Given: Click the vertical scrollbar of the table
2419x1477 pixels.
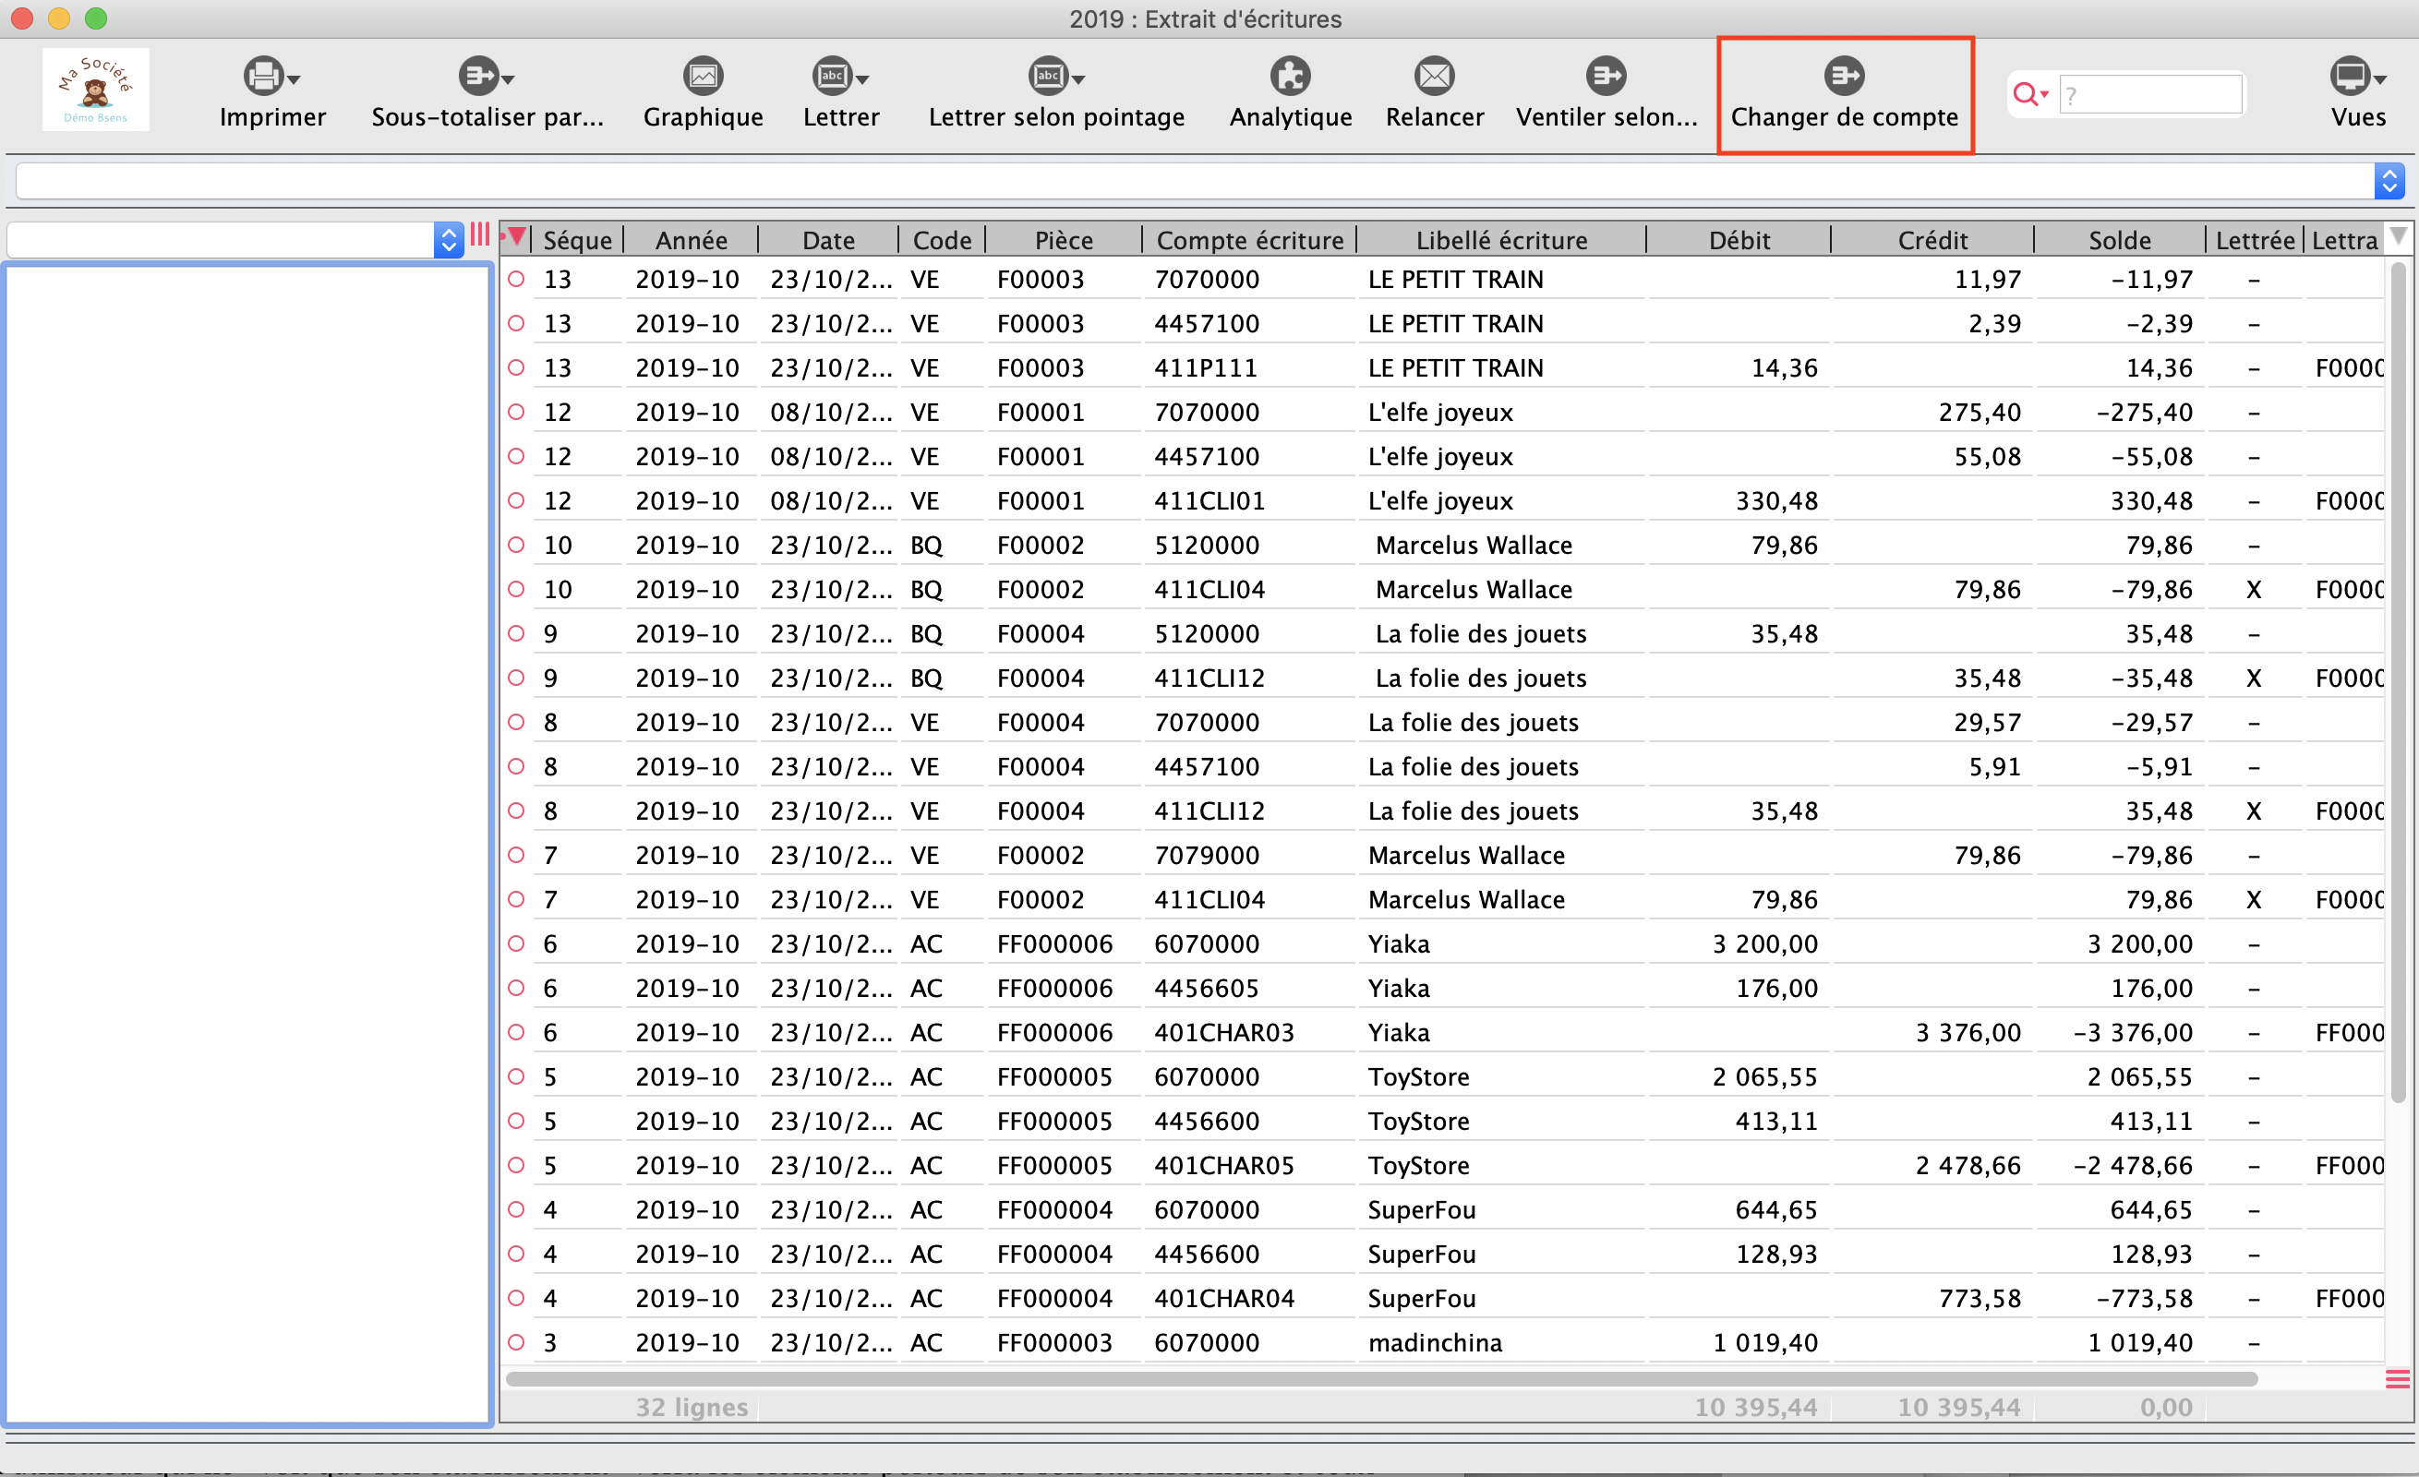Looking at the screenshot, I should pyautogui.click(x=2398, y=684).
